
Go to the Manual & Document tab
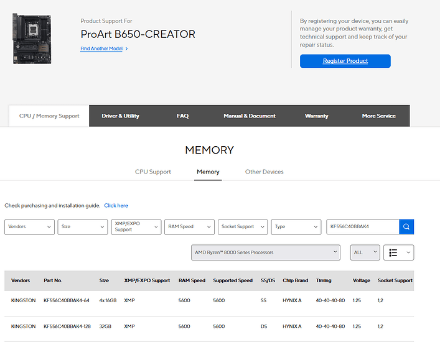point(249,116)
